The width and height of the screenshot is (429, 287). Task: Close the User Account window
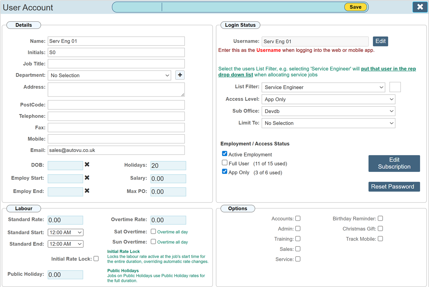(420, 7)
